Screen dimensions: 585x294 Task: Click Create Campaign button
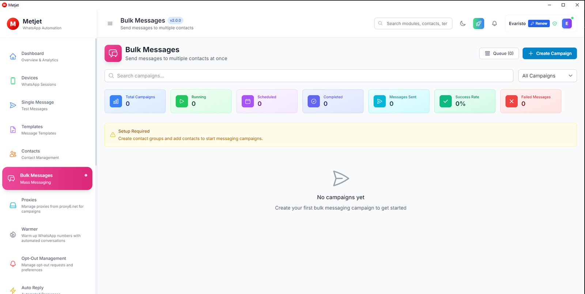pyautogui.click(x=550, y=53)
